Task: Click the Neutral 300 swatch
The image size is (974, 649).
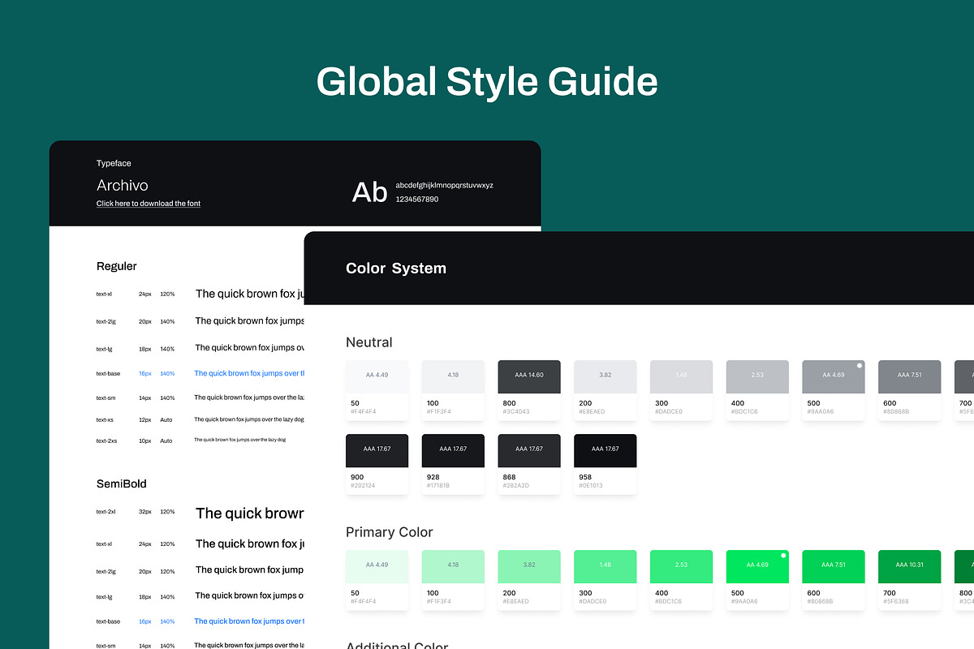Action: (682, 390)
